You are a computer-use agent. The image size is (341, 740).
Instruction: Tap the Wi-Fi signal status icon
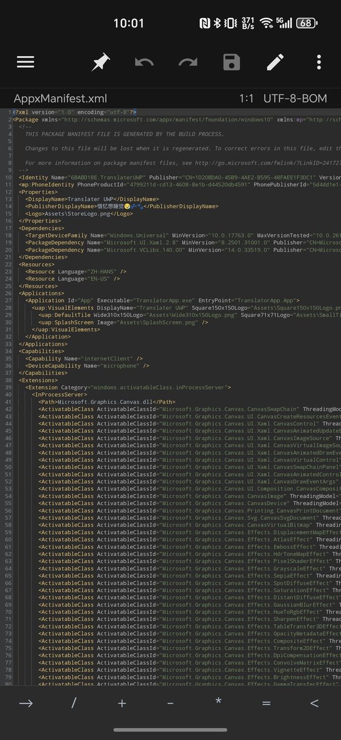[266, 23]
